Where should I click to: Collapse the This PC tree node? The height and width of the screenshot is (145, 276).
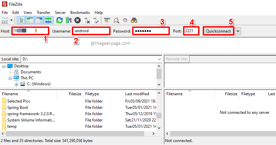tap(10, 78)
